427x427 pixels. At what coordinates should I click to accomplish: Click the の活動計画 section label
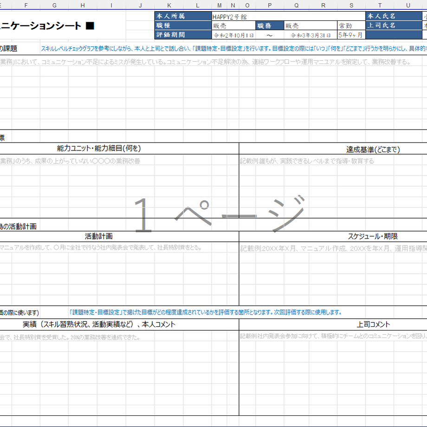coord(18,226)
